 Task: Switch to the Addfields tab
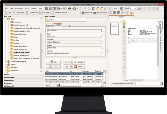(x=58, y=25)
